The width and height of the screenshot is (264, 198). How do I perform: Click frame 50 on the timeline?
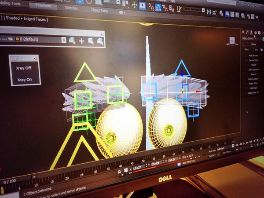pyautogui.click(x=143, y=161)
